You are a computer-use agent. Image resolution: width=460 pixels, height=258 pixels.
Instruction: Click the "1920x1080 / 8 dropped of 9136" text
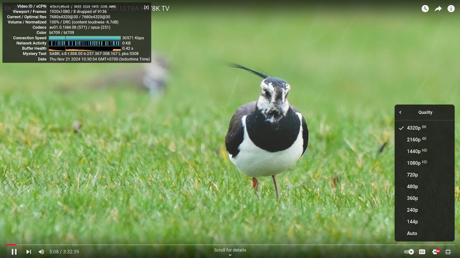coord(78,11)
